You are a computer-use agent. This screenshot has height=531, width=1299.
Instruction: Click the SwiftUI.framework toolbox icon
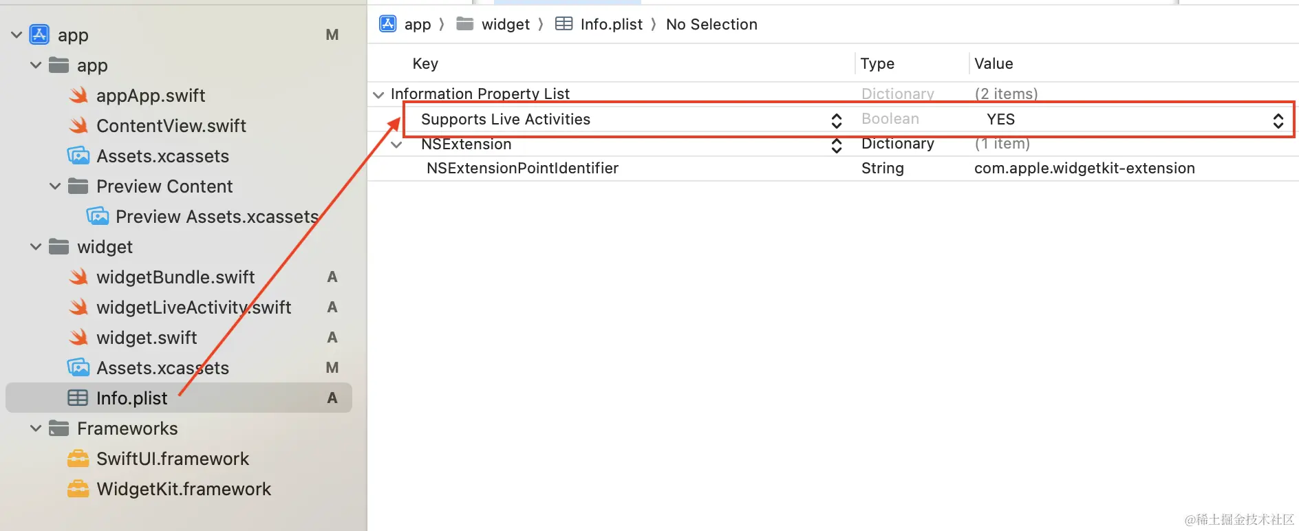pos(78,459)
